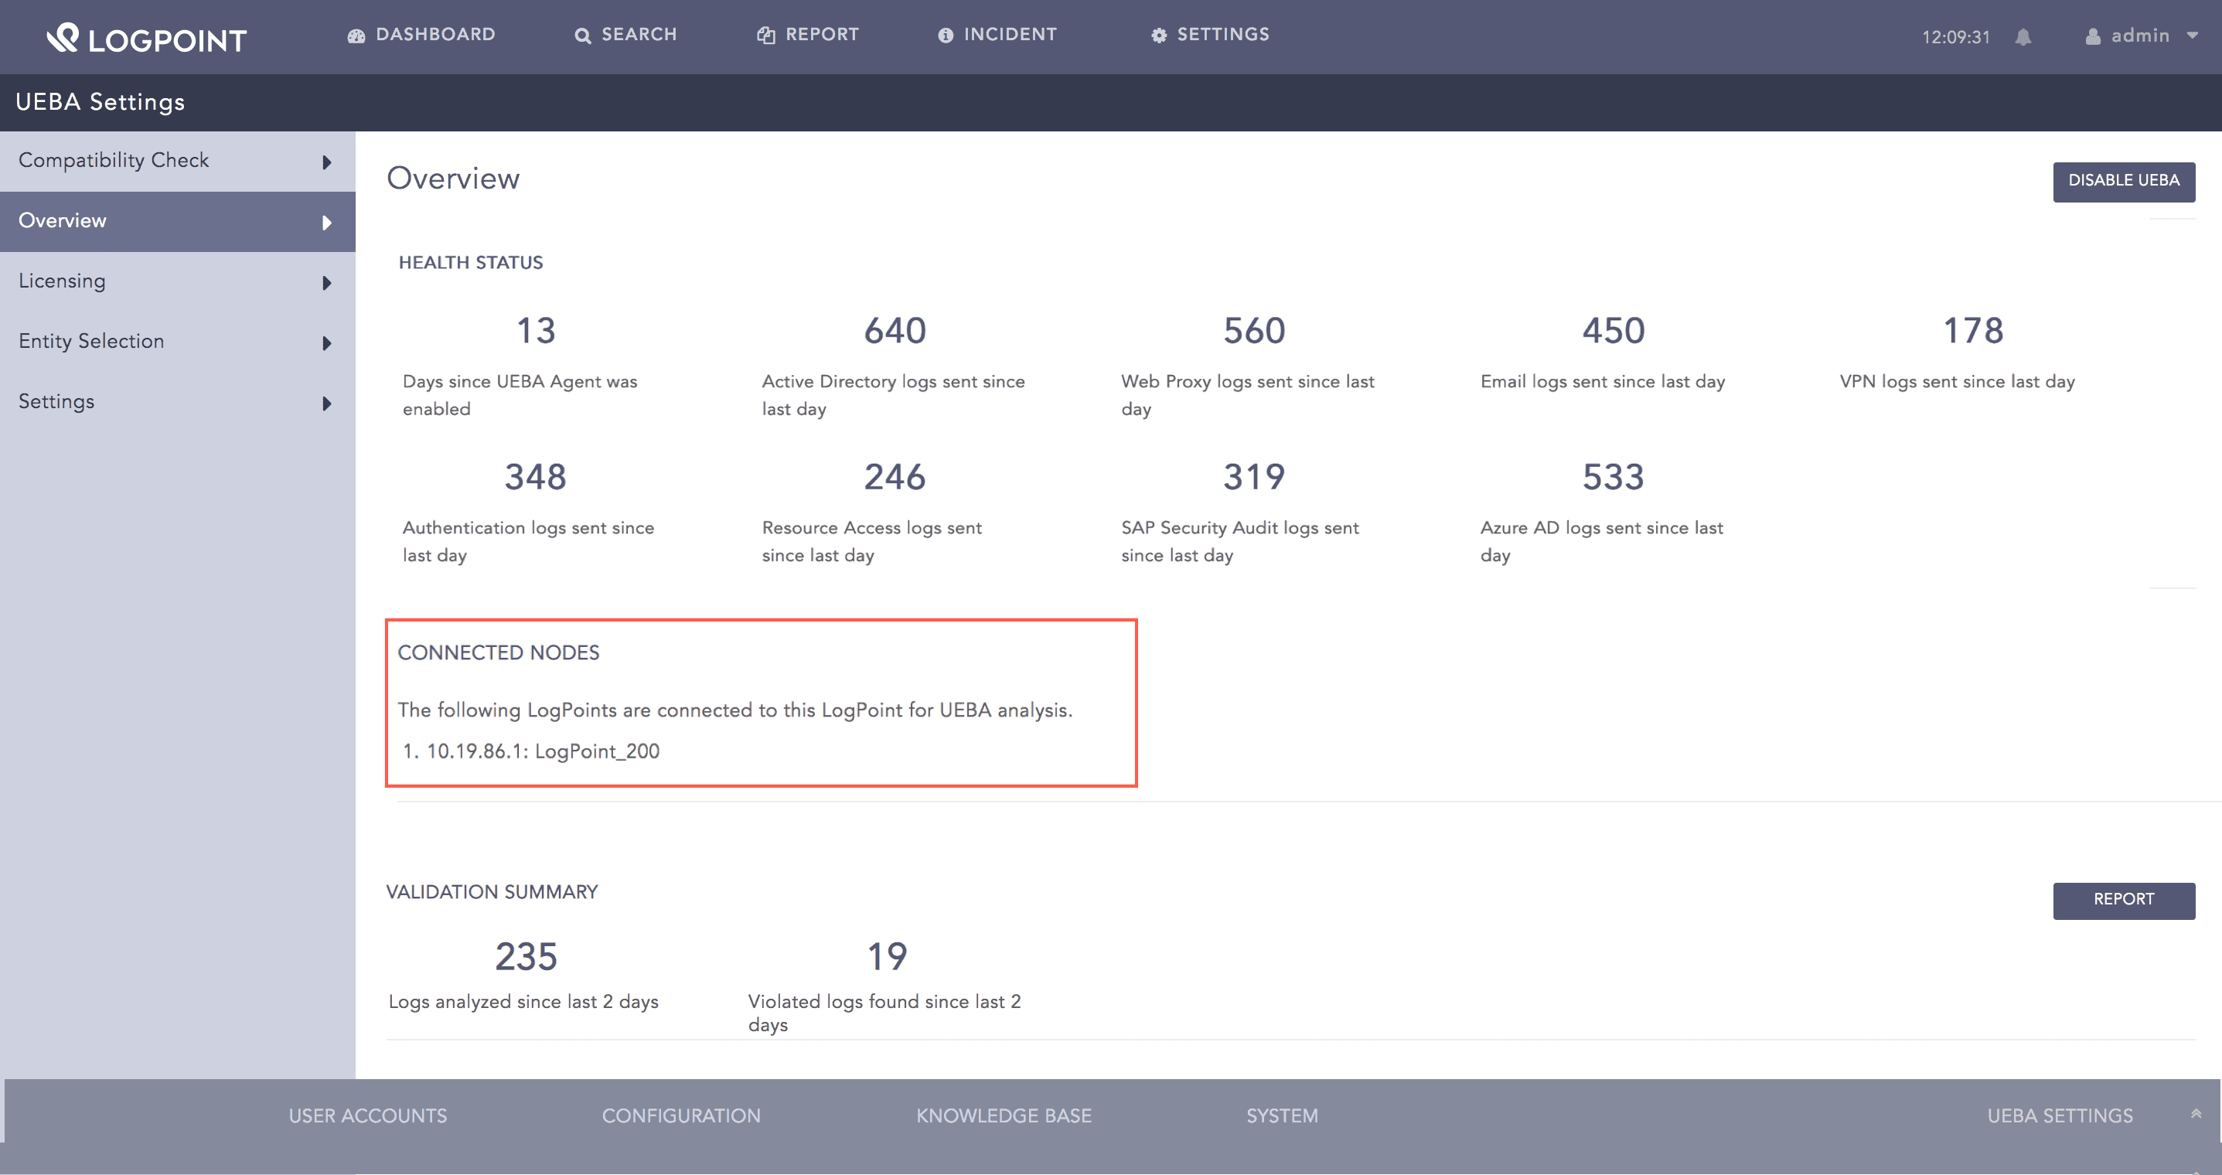The width and height of the screenshot is (2222, 1175).
Task: Expand sidebar Settings arrow
Action: coord(327,404)
